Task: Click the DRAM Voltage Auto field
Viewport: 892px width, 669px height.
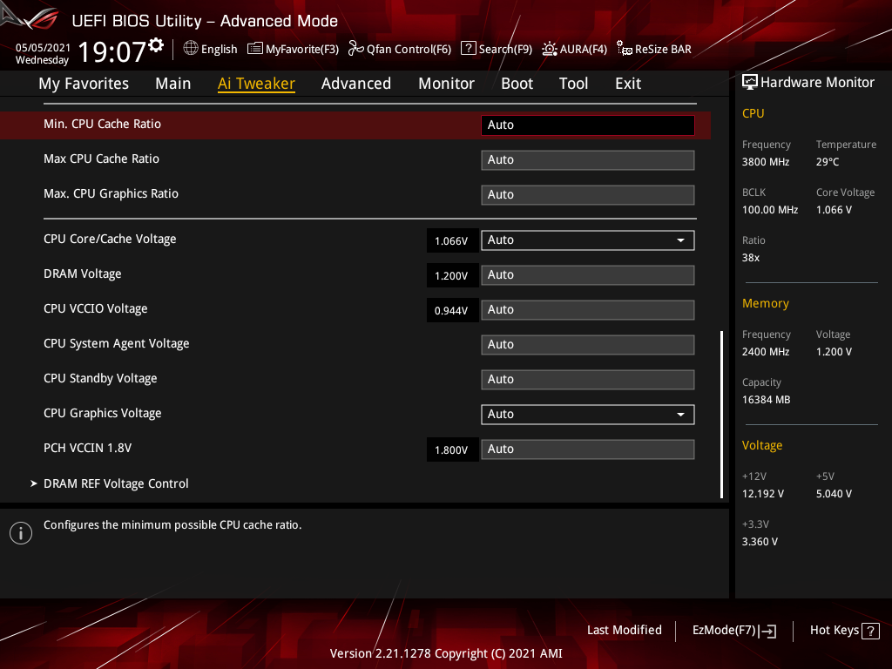Action: [x=588, y=274]
